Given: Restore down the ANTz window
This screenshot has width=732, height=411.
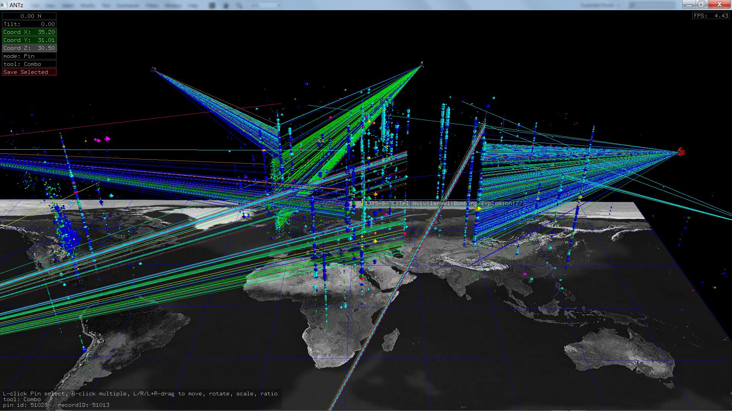Looking at the screenshot, I should (x=701, y=5).
